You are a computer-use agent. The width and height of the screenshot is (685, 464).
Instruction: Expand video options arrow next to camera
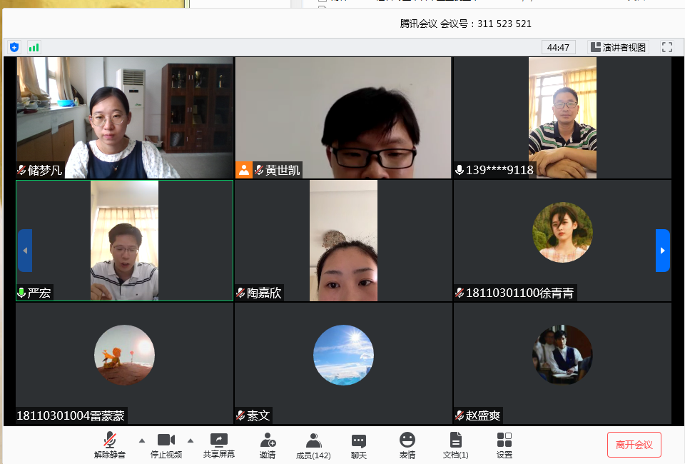coord(191,440)
